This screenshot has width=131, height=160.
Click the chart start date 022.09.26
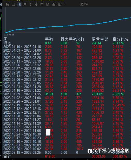point(9,35)
